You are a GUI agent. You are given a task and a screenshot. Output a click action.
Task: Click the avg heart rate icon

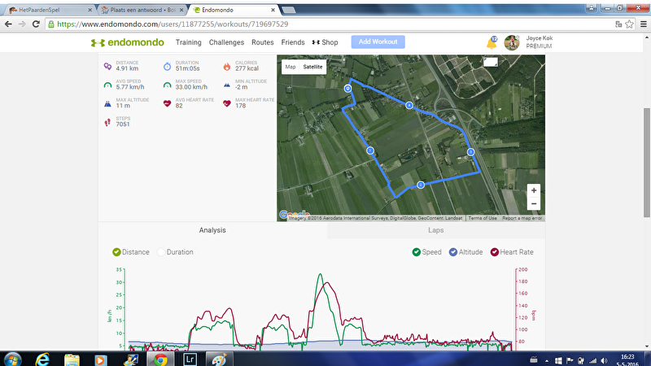tap(167, 103)
